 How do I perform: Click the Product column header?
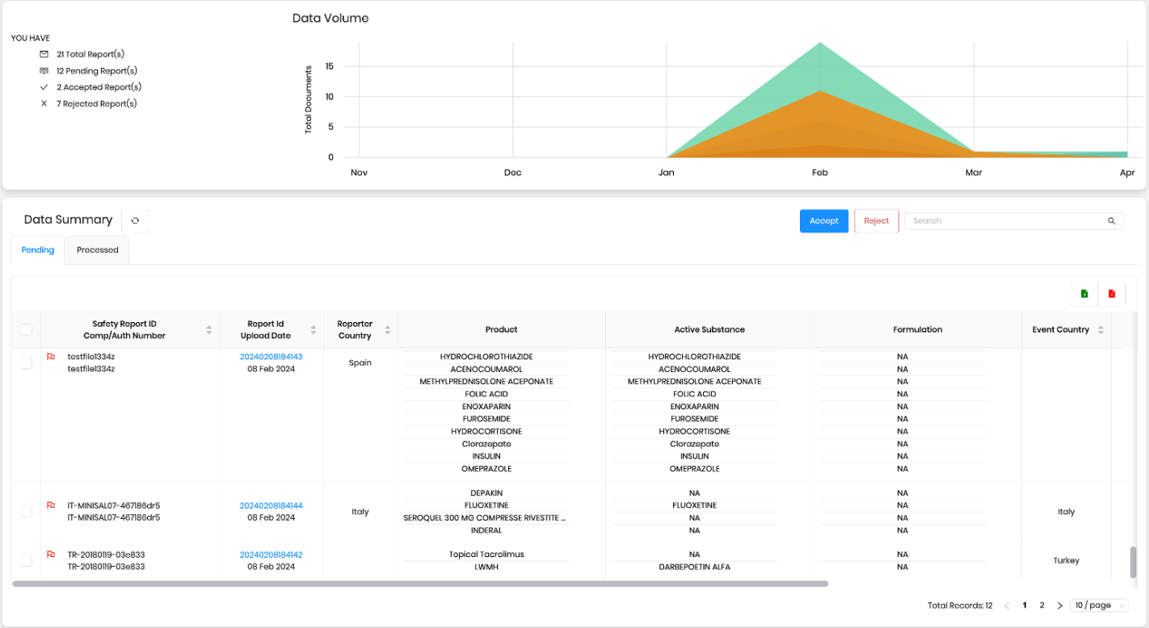click(501, 329)
